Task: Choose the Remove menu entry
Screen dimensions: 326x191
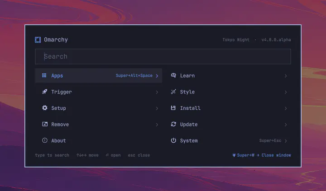Action: pyautogui.click(x=99, y=125)
